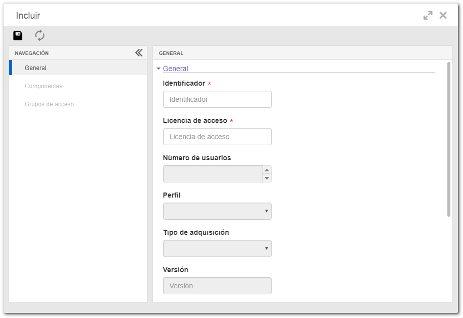The width and height of the screenshot is (463, 318).
Task: Decrease Número de usuarios with down arrow
Action: pos(267,178)
